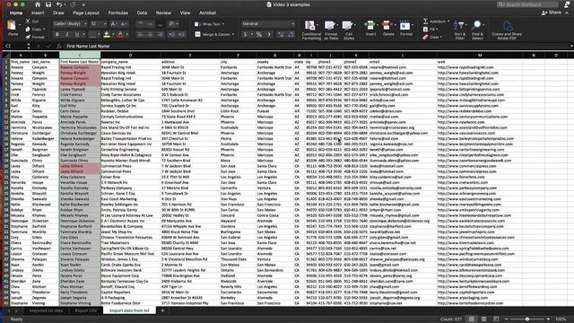Click the Save icon in title bar
Viewport: 574px width, 323px height.
pyautogui.click(x=48, y=4)
